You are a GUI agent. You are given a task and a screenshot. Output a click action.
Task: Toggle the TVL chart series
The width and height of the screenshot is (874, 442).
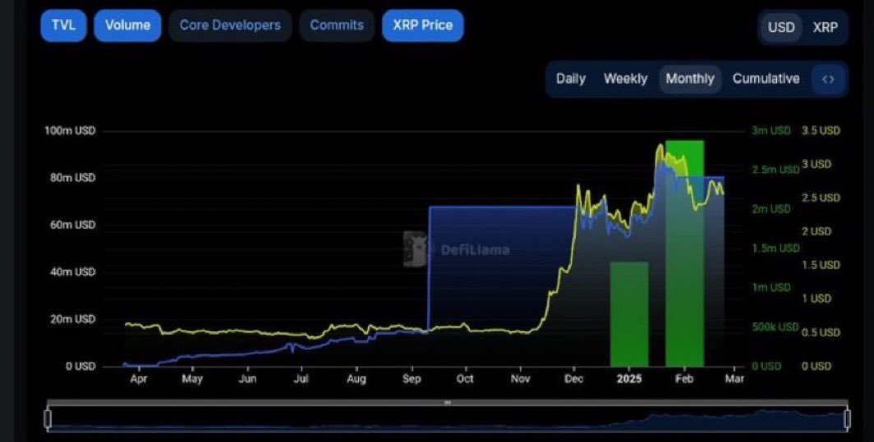pos(63,25)
